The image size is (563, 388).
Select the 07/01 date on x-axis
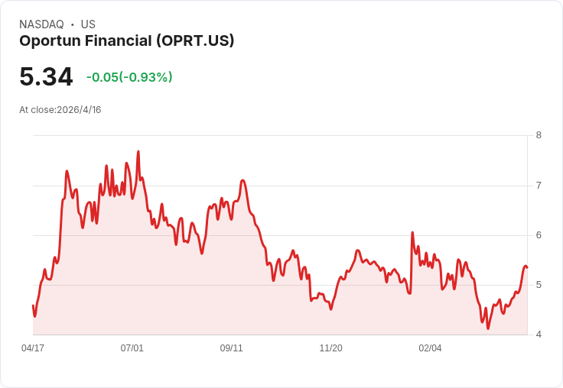click(x=132, y=348)
